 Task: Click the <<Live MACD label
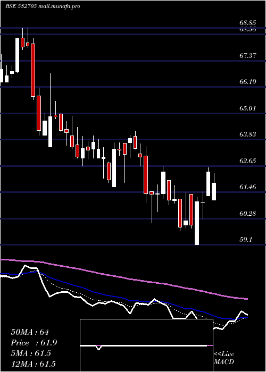[224, 358]
